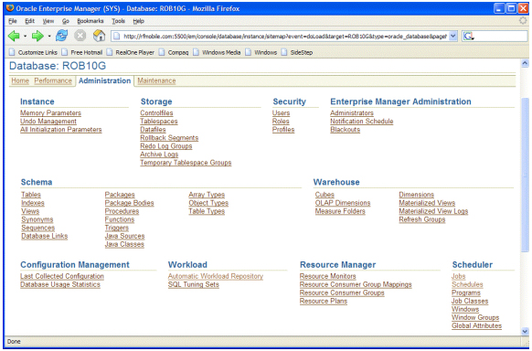Open the Tools menu
This screenshot has width=532, height=351.
point(119,21)
